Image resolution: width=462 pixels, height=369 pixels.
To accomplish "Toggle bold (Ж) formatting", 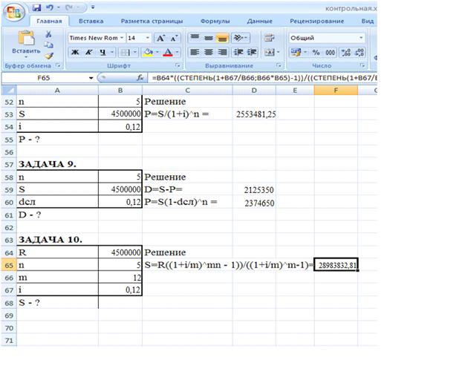I will click(x=76, y=53).
